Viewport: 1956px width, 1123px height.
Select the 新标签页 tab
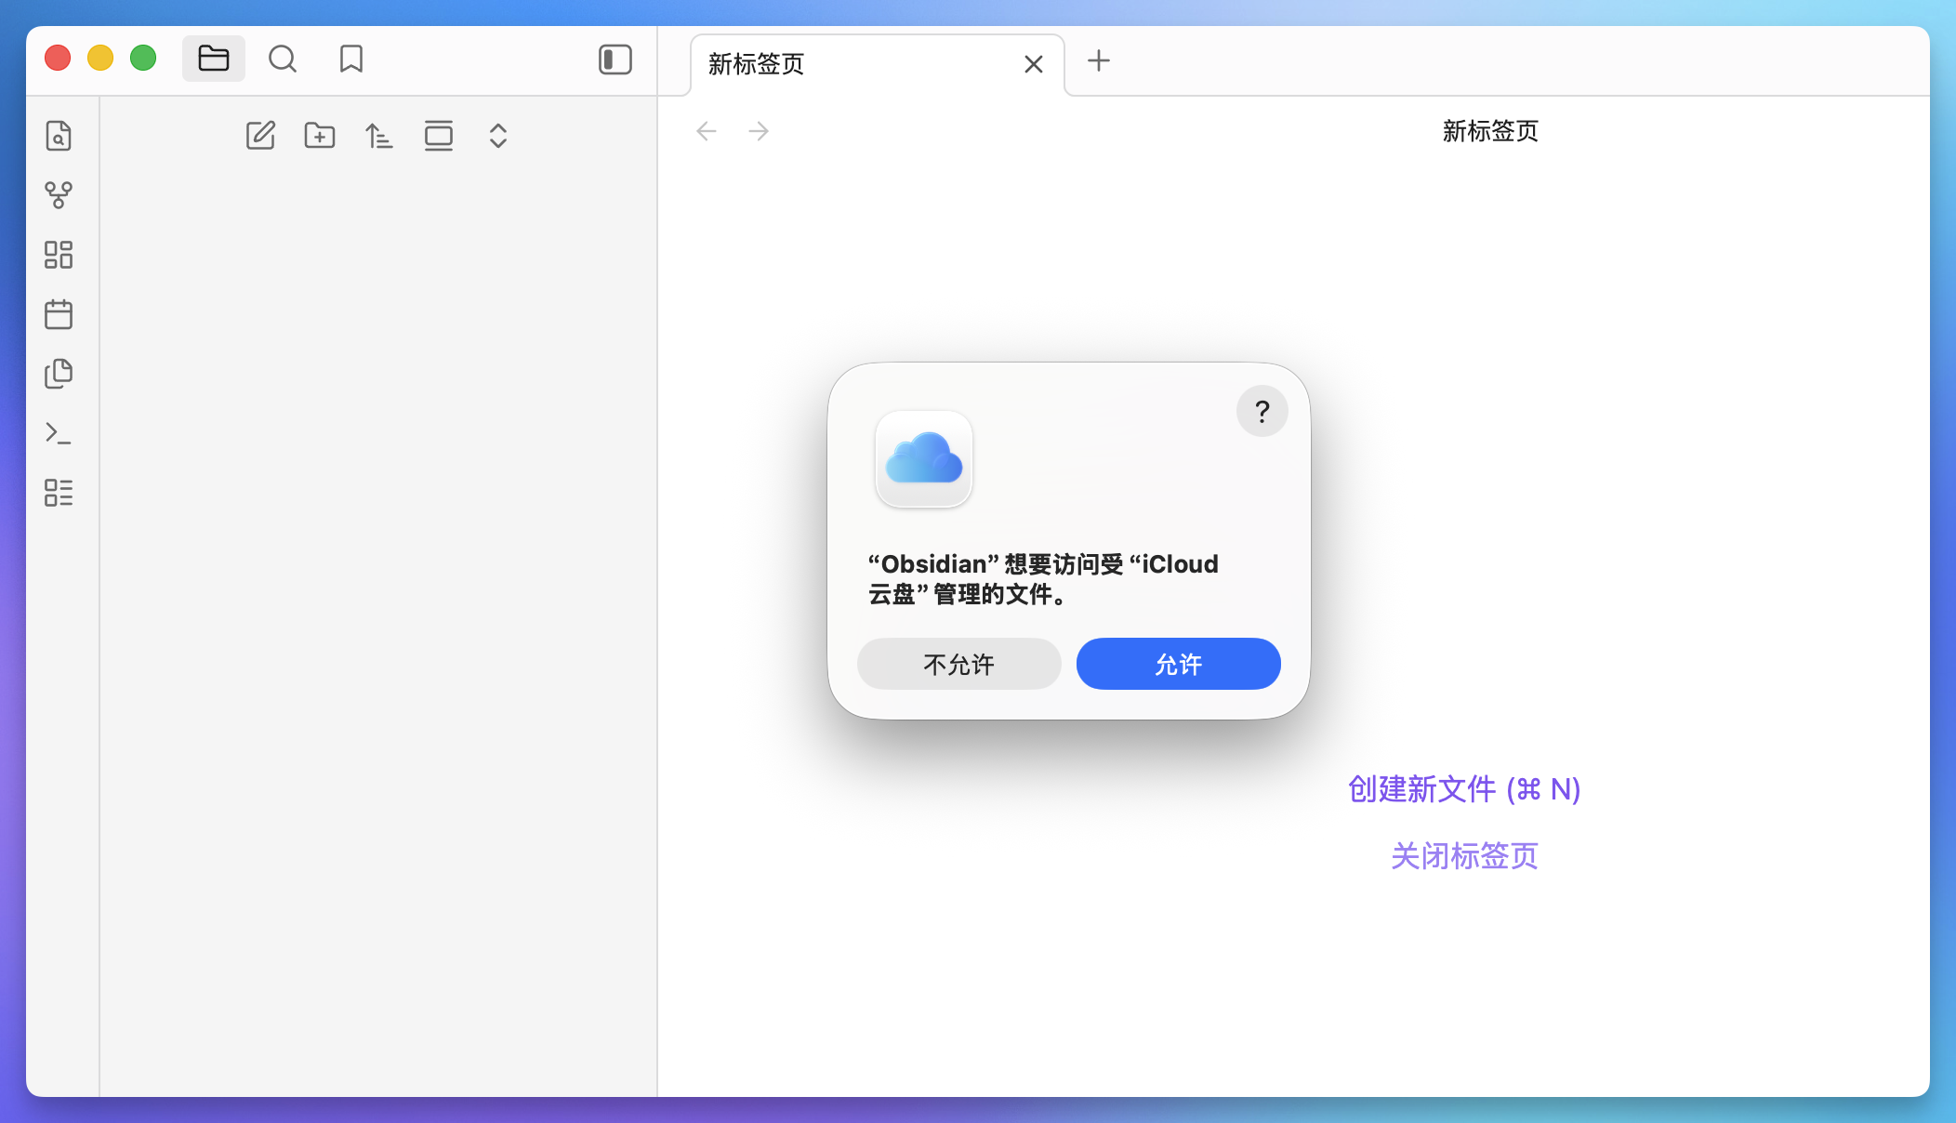pyautogui.click(x=878, y=64)
